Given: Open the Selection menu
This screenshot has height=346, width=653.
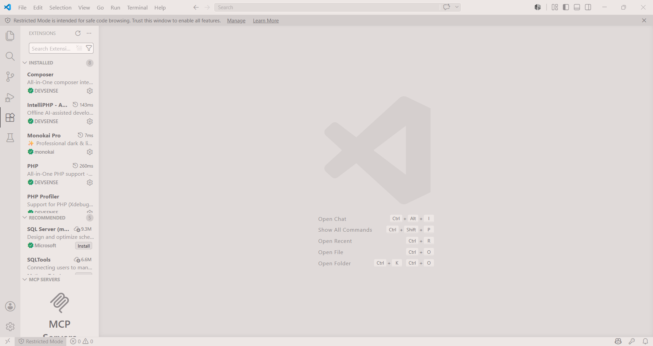Looking at the screenshot, I should 61,7.
